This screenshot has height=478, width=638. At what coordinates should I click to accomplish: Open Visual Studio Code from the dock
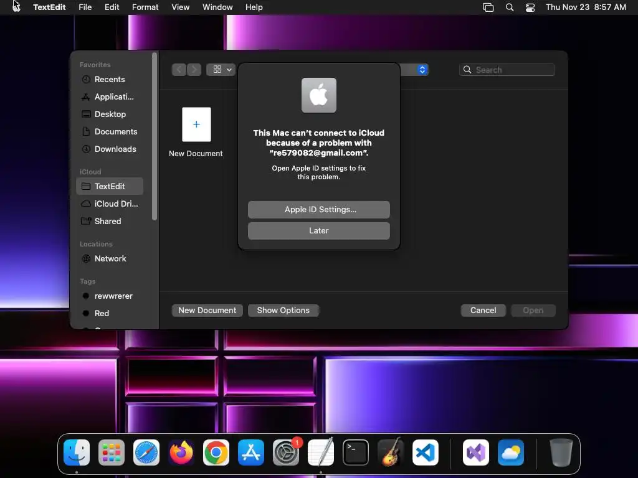[425, 452]
